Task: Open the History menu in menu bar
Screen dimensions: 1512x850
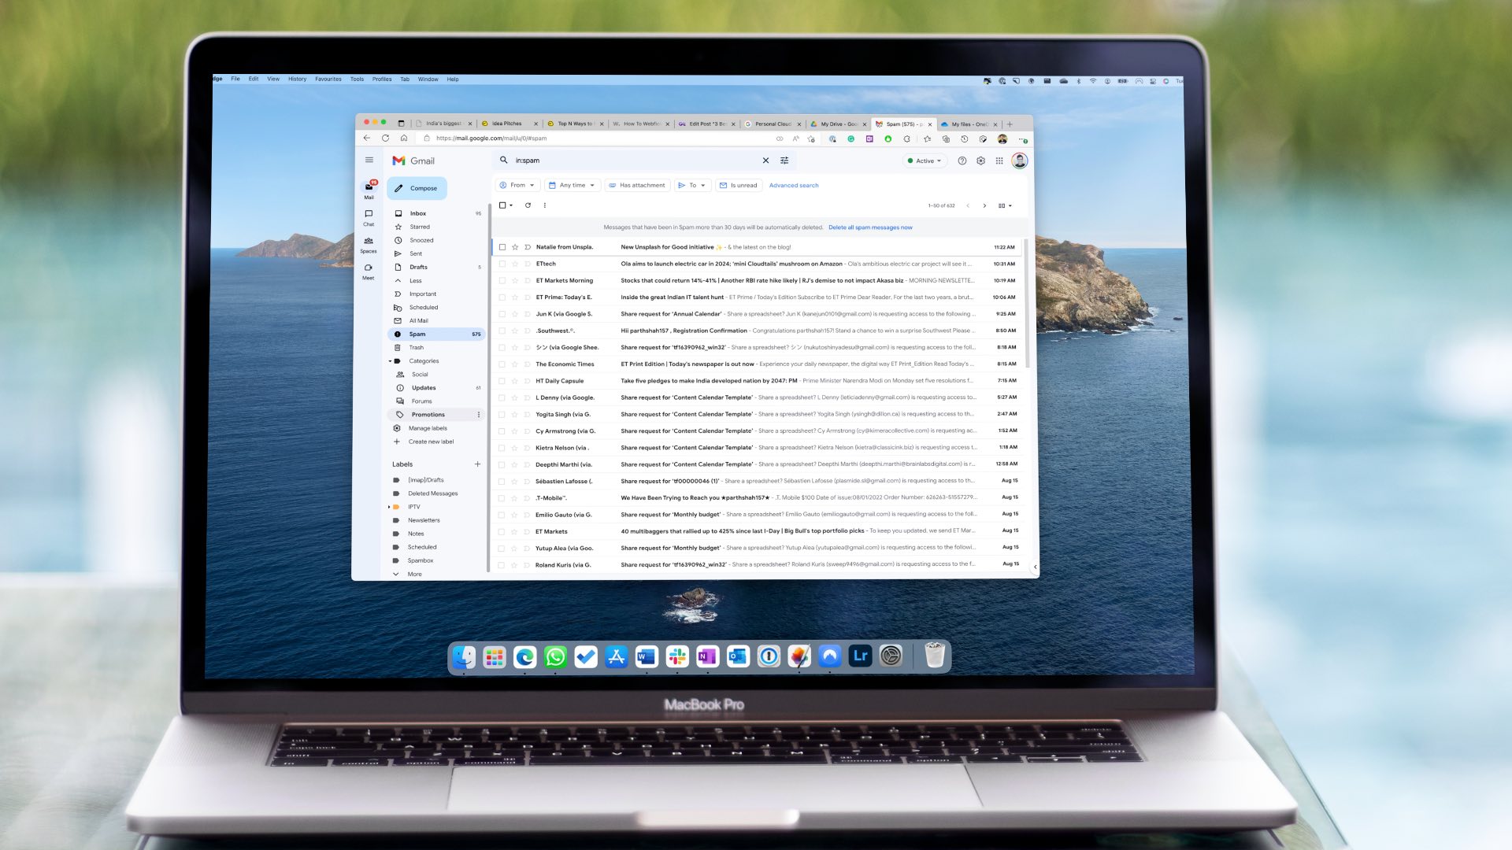Action: (x=297, y=79)
